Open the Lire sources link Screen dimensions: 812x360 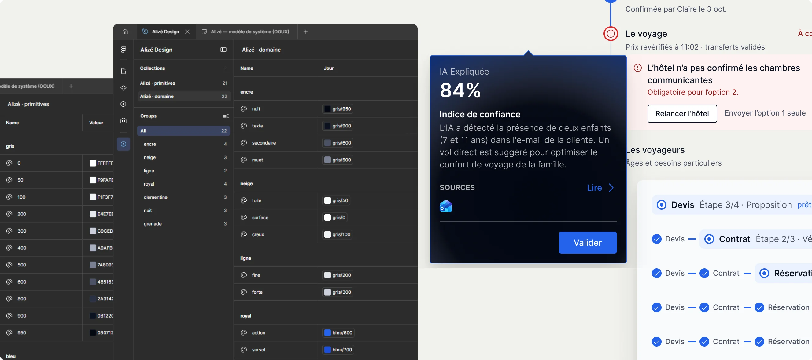tap(600, 188)
